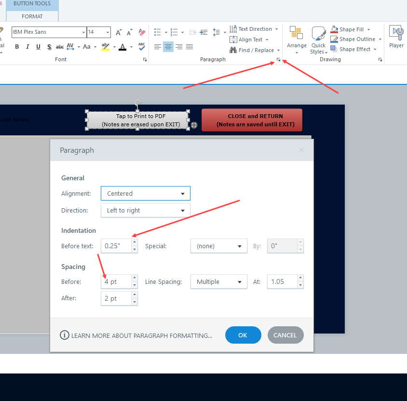Select the CLOSE and RETURN button
Screen dimensions: 407x401
click(252, 120)
